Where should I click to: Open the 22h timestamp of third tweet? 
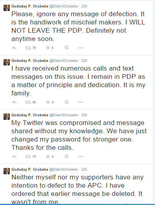[x=84, y=115]
